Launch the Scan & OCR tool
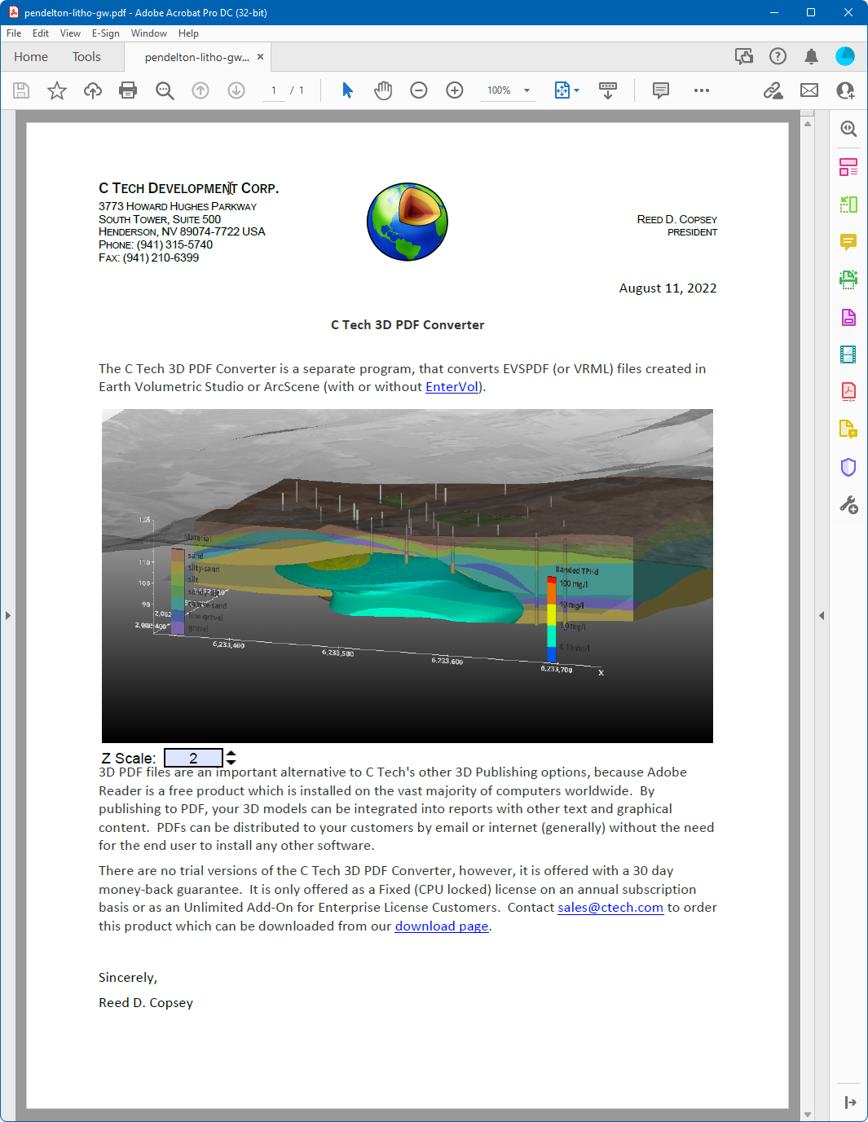The height and width of the screenshot is (1122, 868). (x=848, y=279)
